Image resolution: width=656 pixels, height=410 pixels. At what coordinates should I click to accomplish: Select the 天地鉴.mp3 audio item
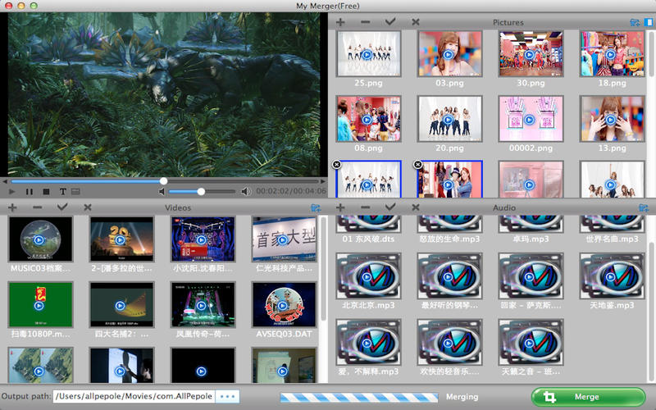(x=612, y=276)
